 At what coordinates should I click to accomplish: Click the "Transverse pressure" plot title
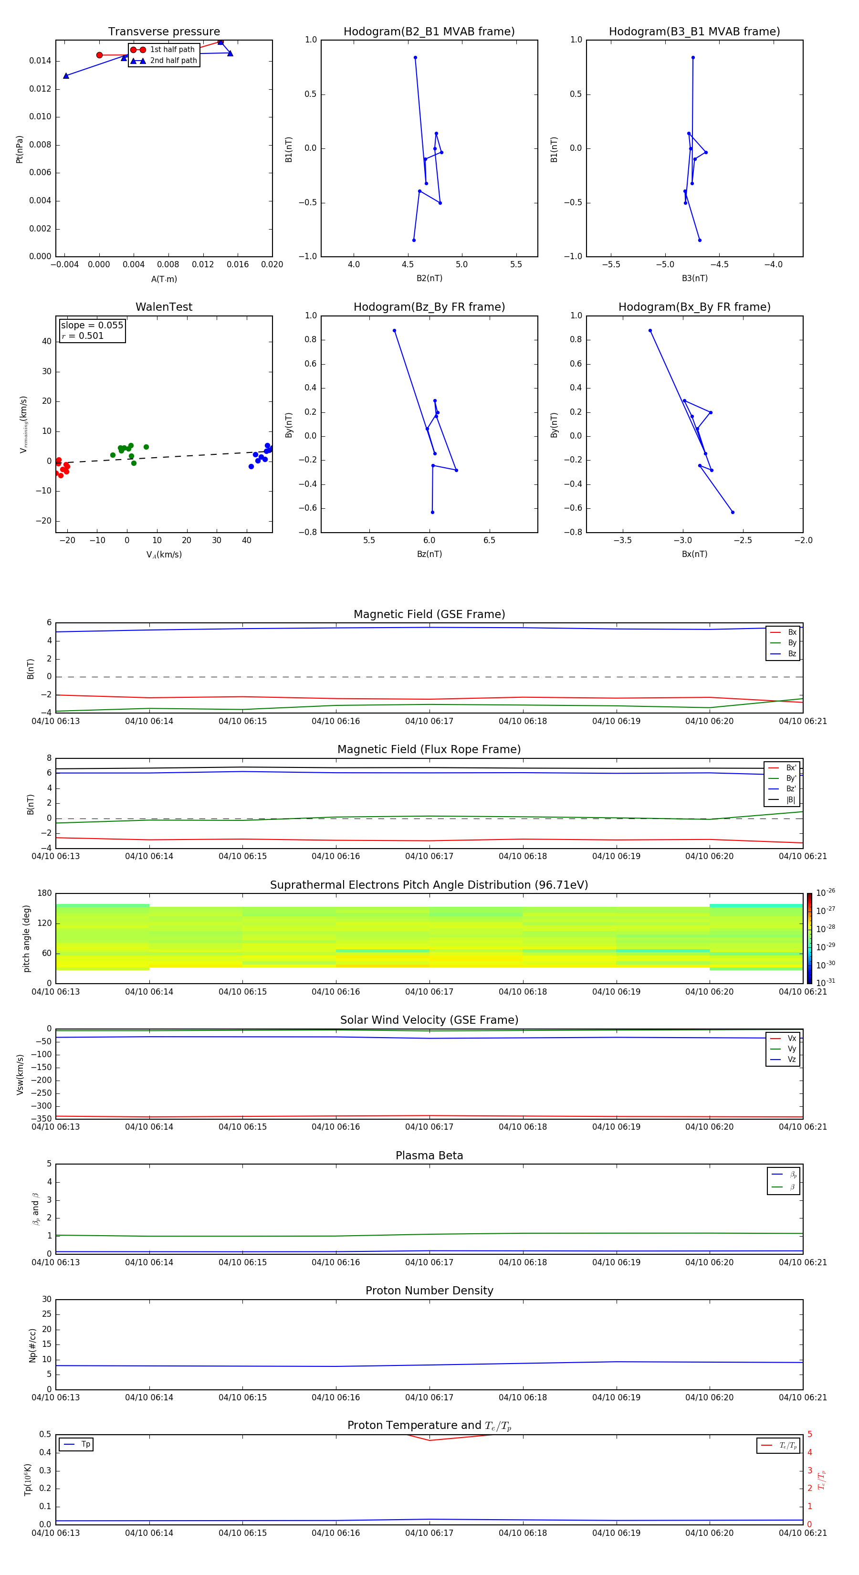(x=164, y=32)
